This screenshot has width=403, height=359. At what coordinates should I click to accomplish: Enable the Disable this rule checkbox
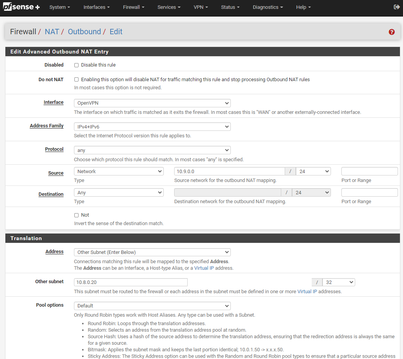pos(76,65)
